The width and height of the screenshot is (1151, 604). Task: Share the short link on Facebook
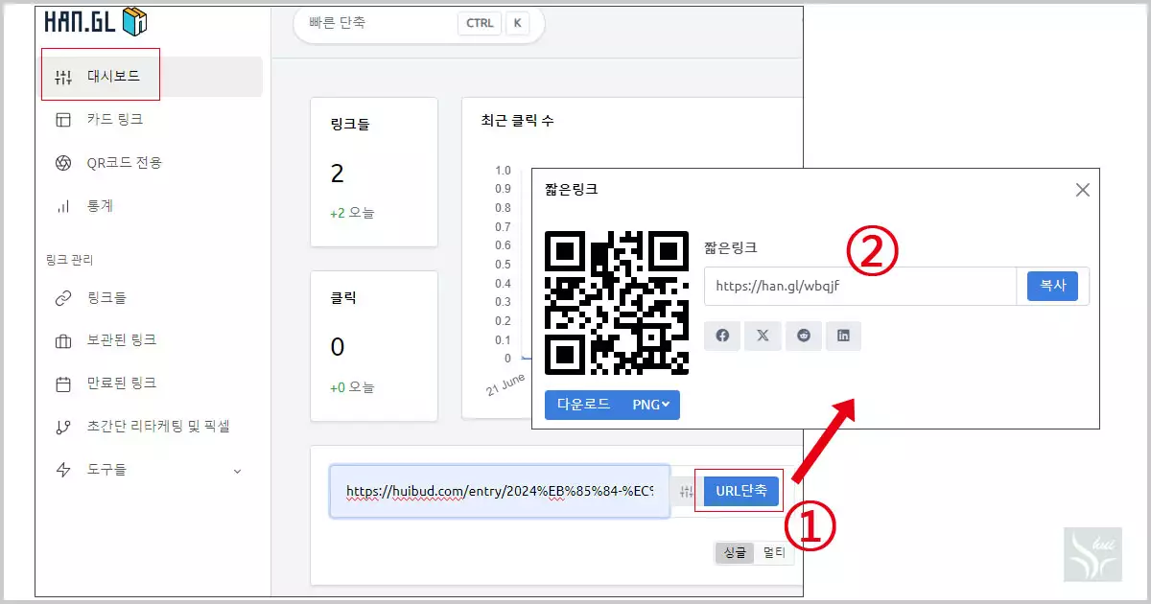[x=721, y=336]
